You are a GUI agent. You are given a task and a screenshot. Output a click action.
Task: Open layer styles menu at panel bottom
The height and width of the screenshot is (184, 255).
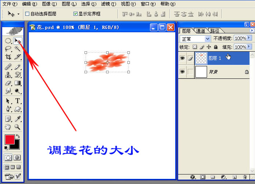pyautogui.click(x=193, y=177)
